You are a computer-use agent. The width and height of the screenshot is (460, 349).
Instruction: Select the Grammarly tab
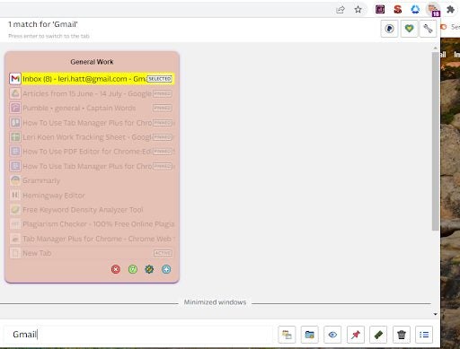pyautogui.click(x=92, y=180)
